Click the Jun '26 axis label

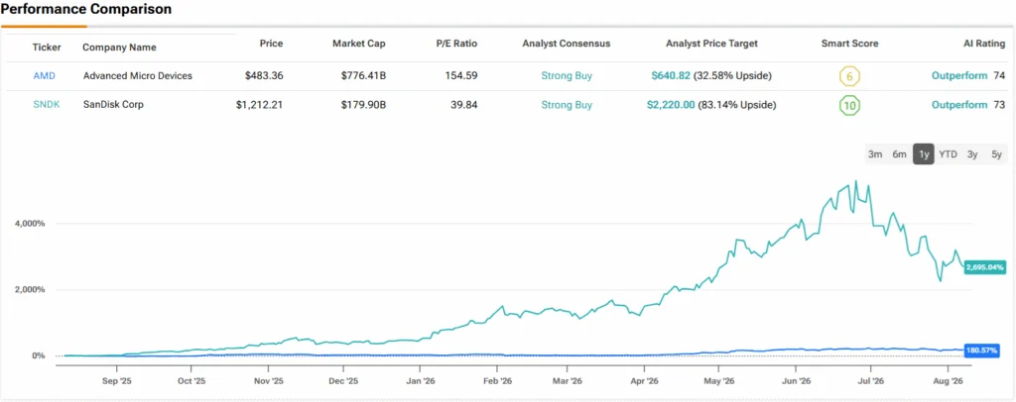coord(797,381)
